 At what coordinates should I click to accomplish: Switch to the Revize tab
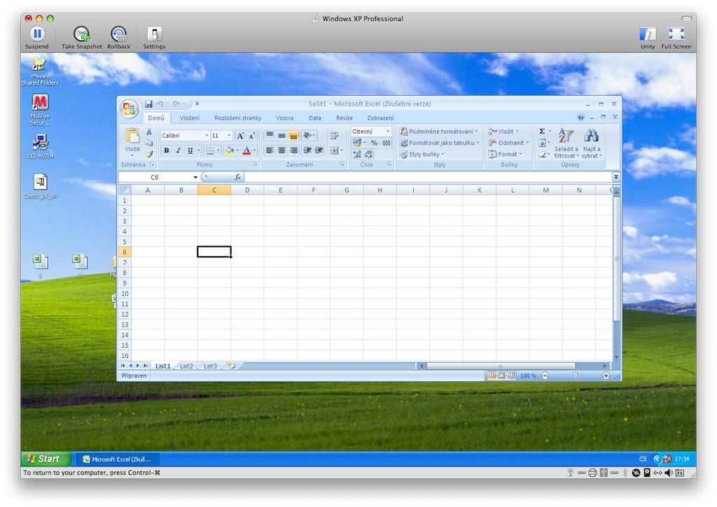coord(344,118)
